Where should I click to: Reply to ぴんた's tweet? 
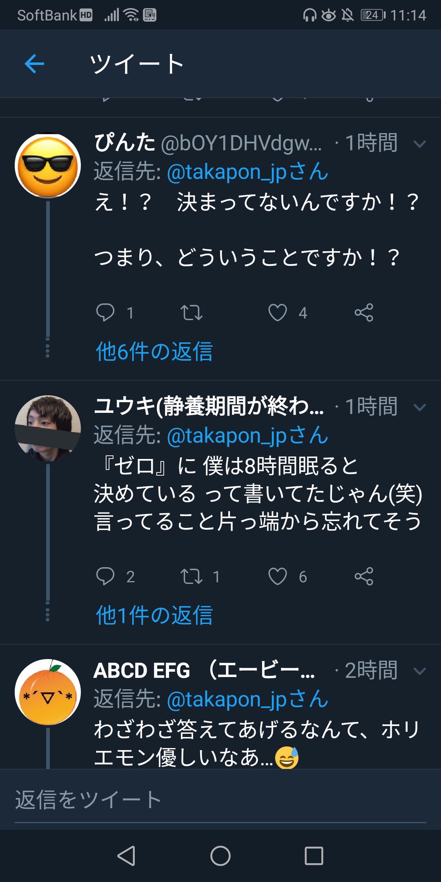[x=105, y=313]
